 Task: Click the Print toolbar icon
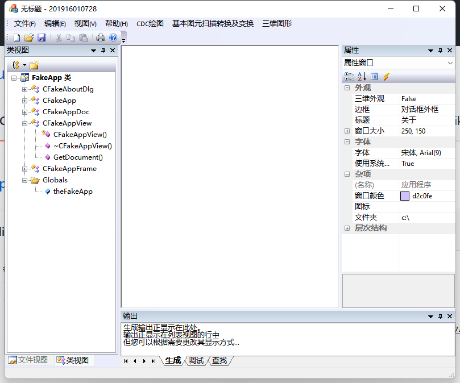pos(101,36)
